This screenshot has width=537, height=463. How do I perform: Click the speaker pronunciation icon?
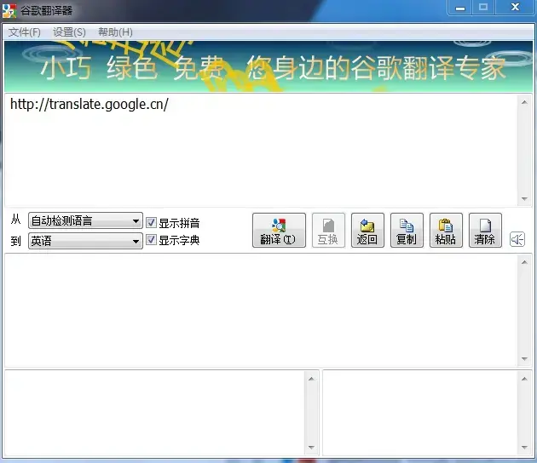click(517, 239)
